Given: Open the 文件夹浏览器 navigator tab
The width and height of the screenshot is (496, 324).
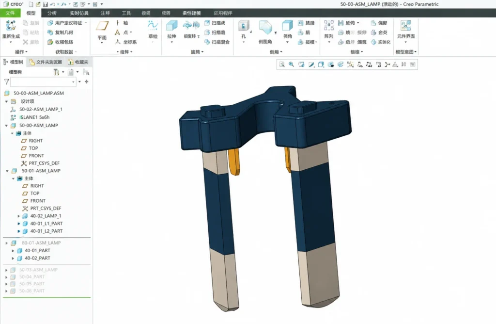Looking at the screenshot, I should 46,62.
